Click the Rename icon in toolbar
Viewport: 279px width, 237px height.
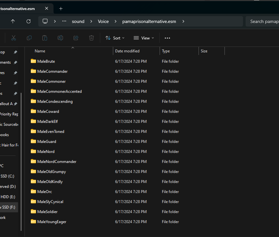click(x=60, y=38)
